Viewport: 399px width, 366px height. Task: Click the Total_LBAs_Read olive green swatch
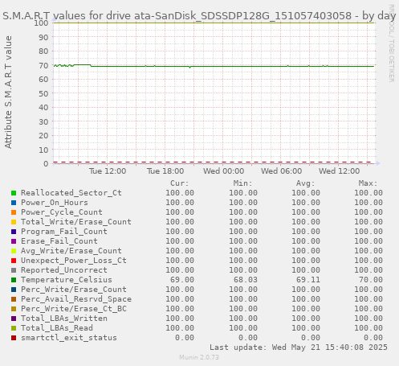[14, 328]
